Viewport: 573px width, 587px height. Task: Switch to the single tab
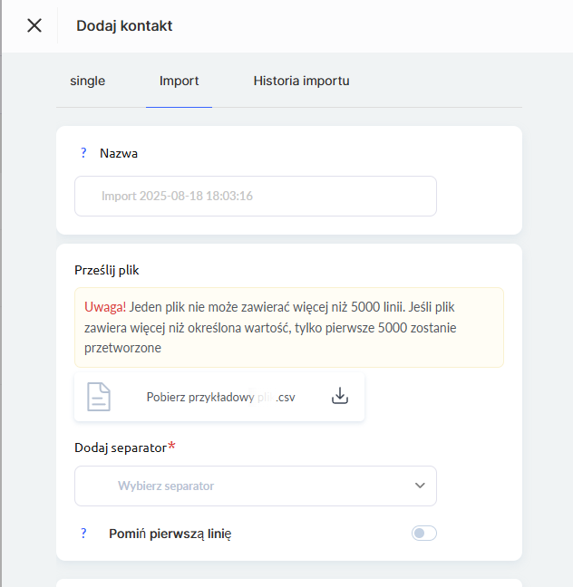click(x=88, y=81)
